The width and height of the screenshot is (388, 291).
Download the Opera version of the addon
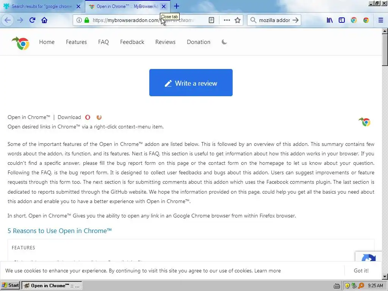click(x=88, y=117)
